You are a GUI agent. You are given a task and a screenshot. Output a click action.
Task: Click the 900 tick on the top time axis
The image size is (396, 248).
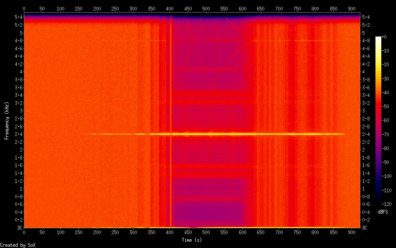click(351, 8)
